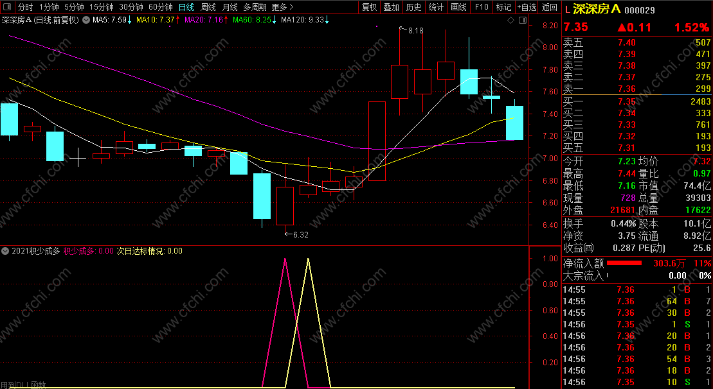Toggle the left sidebar panel icon
713x389 pixels.
8,7
